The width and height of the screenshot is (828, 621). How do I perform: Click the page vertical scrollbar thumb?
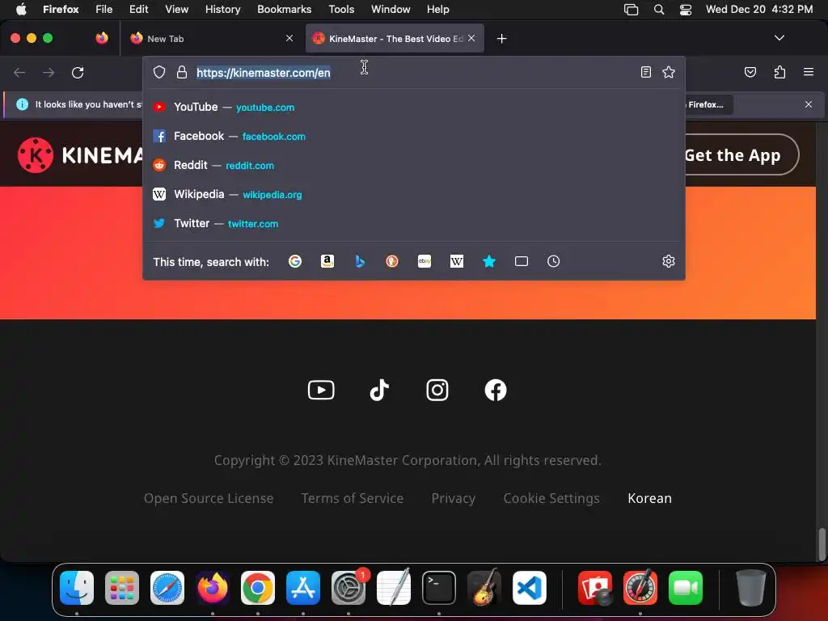pyautogui.click(x=822, y=543)
